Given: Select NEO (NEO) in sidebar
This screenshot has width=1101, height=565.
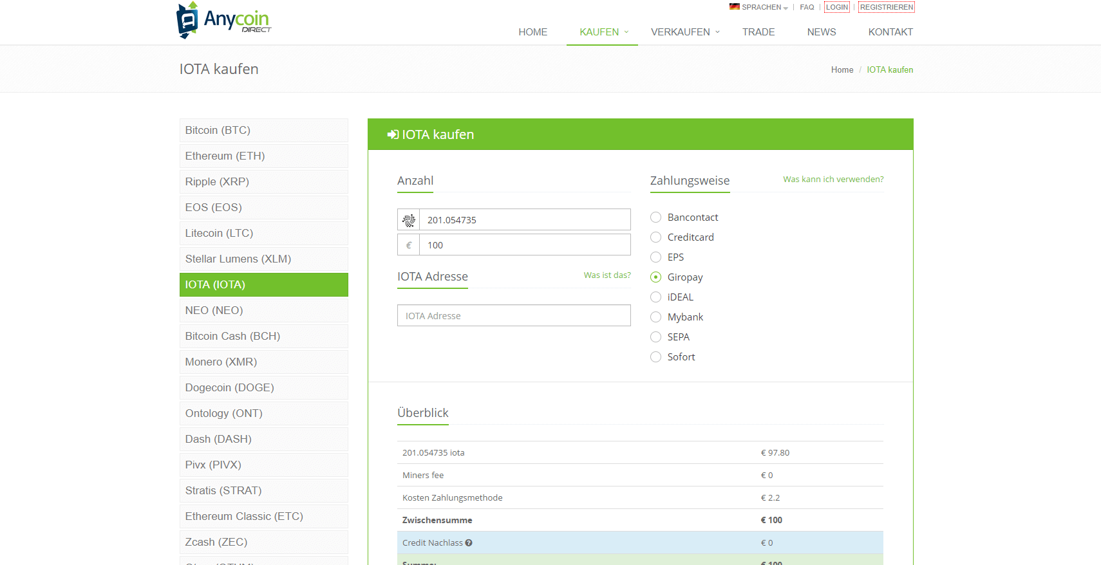Looking at the screenshot, I should click(x=264, y=310).
